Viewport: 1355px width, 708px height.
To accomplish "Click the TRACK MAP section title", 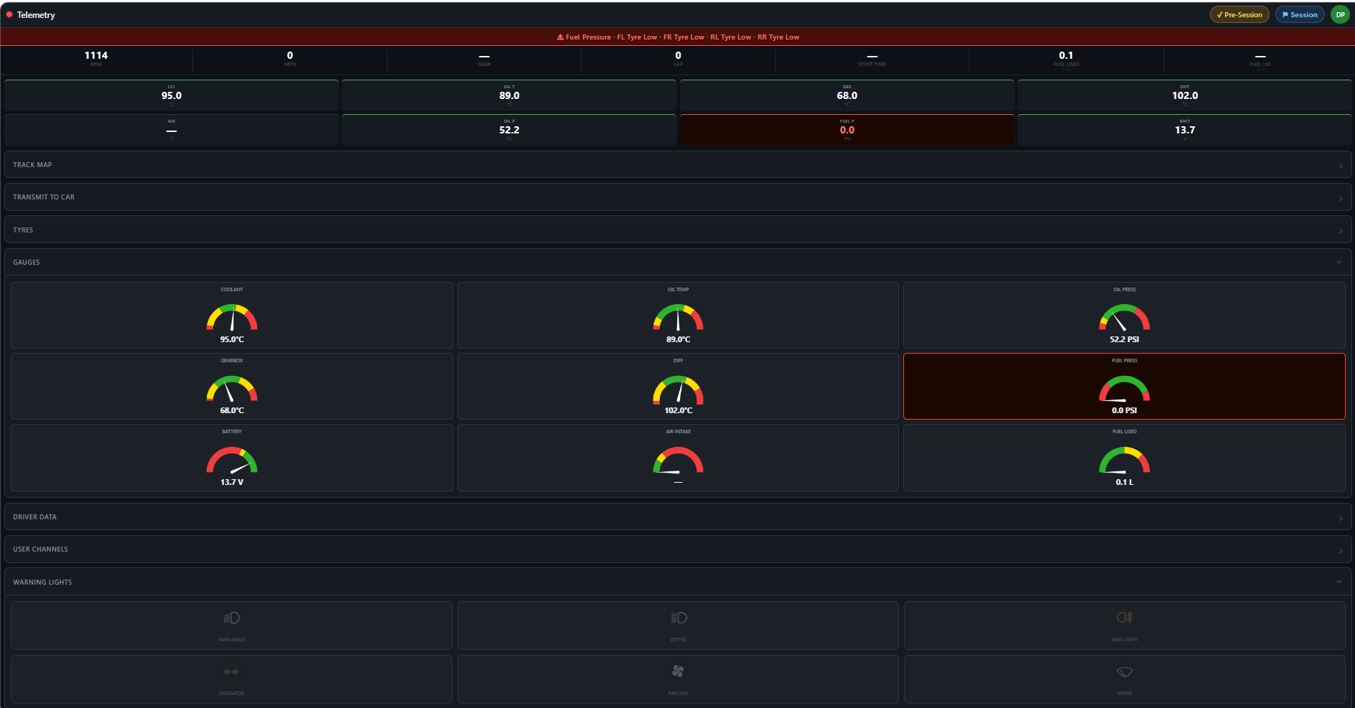I will point(32,165).
